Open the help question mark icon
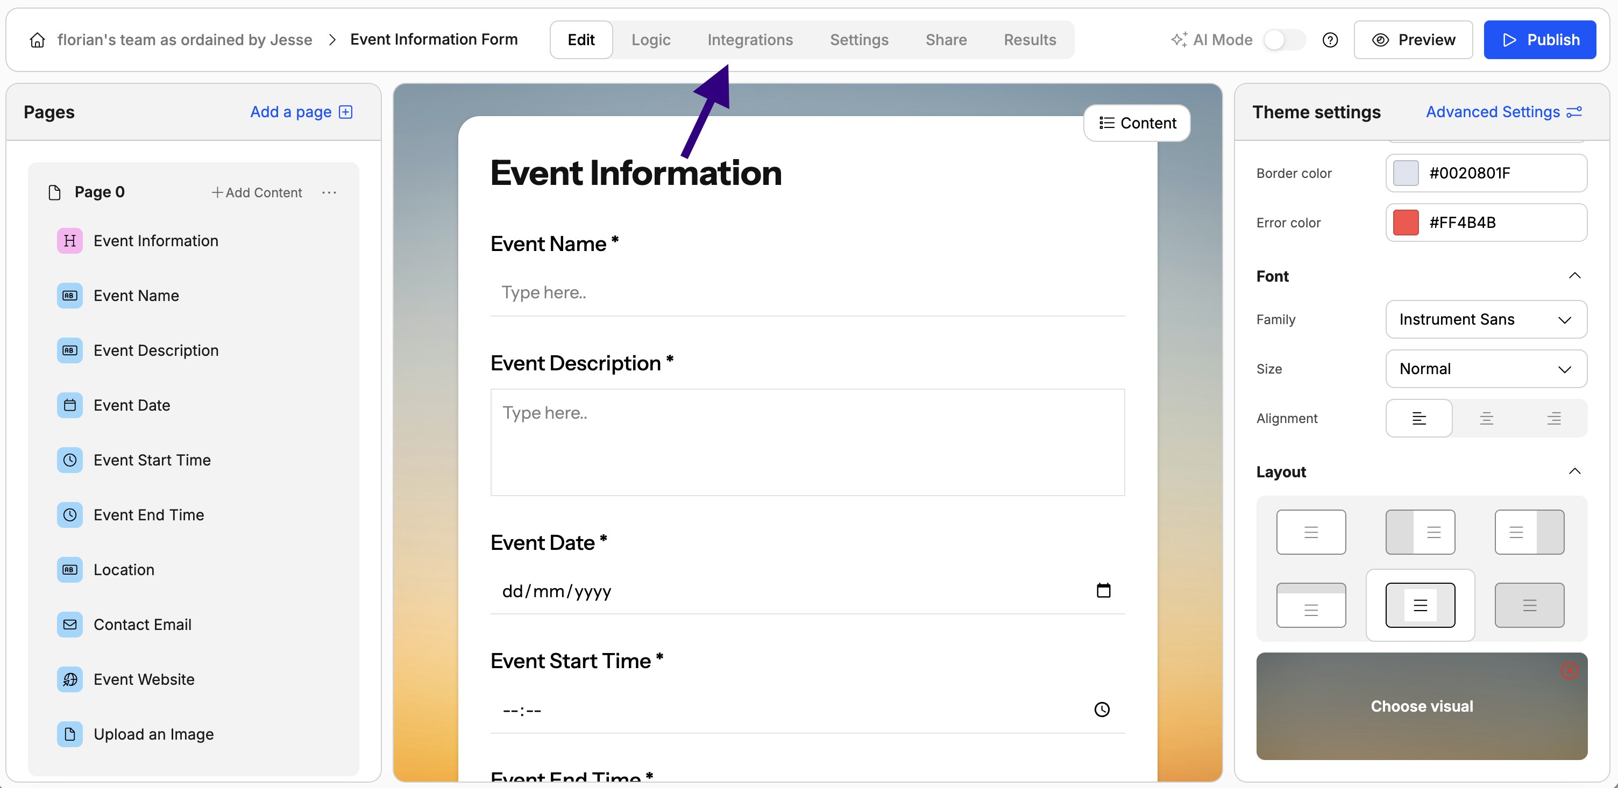The image size is (1618, 788). click(x=1330, y=40)
